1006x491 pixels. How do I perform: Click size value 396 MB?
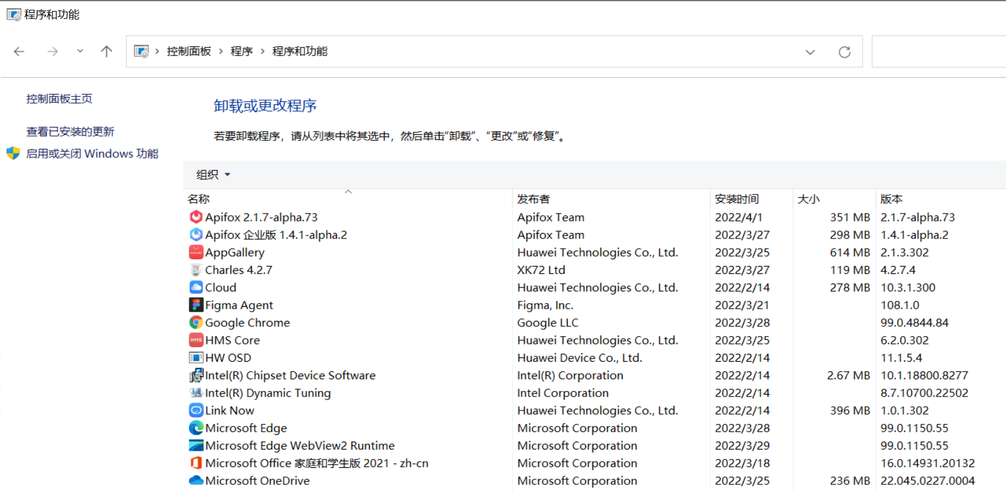pyautogui.click(x=850, y=410)
